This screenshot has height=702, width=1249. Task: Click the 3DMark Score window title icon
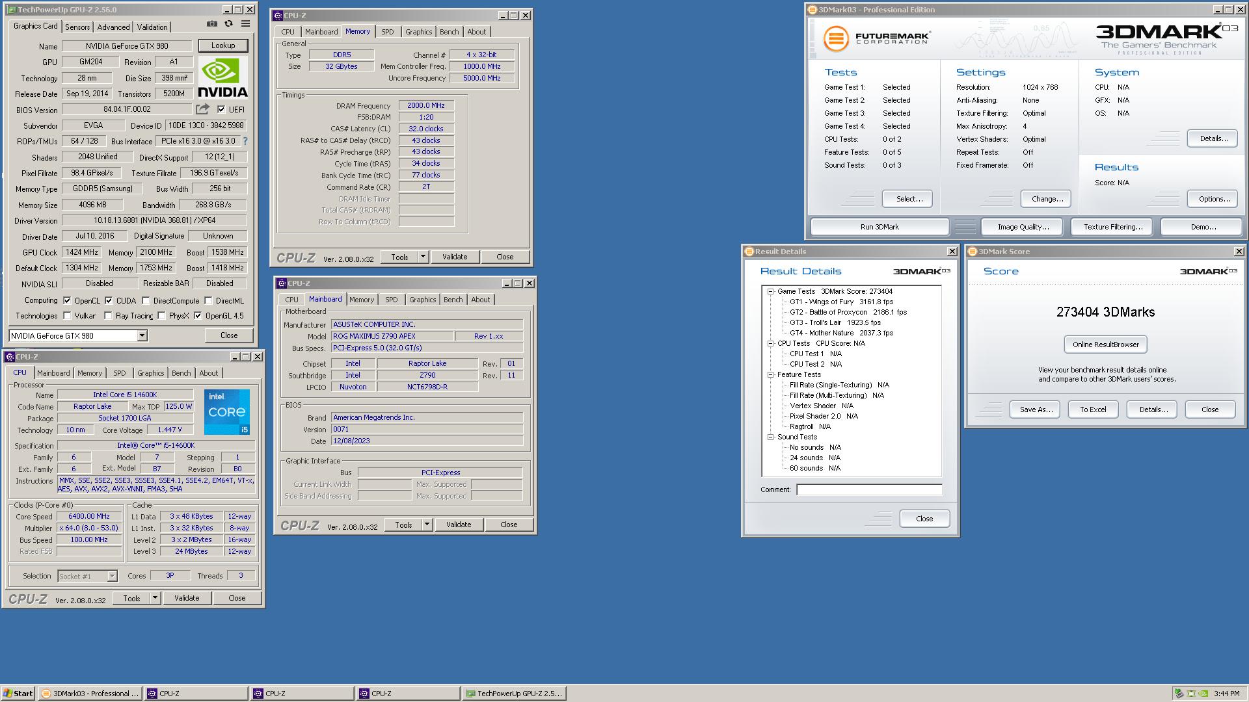(973, 252)
